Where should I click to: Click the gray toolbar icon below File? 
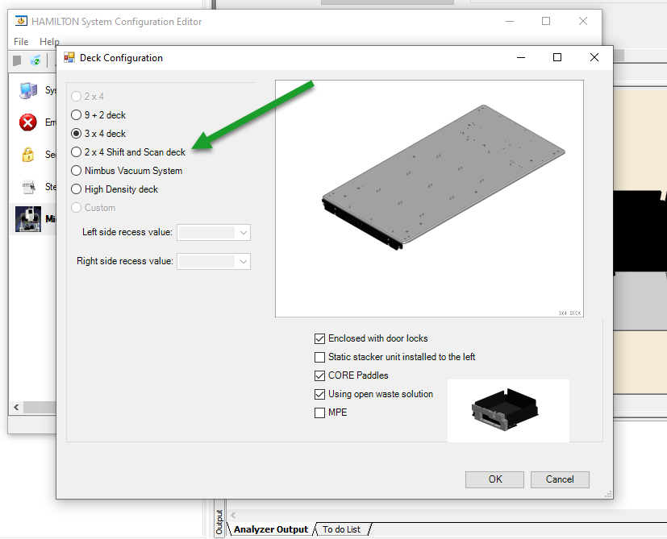pos(17,60)
